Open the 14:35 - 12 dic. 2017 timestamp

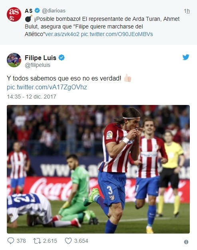(x=32, y=97)
